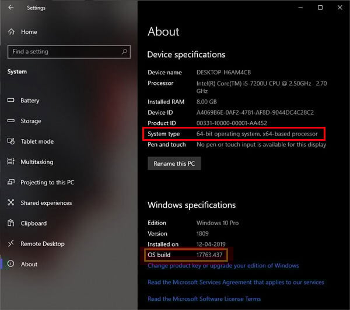Click the Tablet mode icon
Image resolution: width=350 pixels, height=310 pixels.
(x=11, y=141)
